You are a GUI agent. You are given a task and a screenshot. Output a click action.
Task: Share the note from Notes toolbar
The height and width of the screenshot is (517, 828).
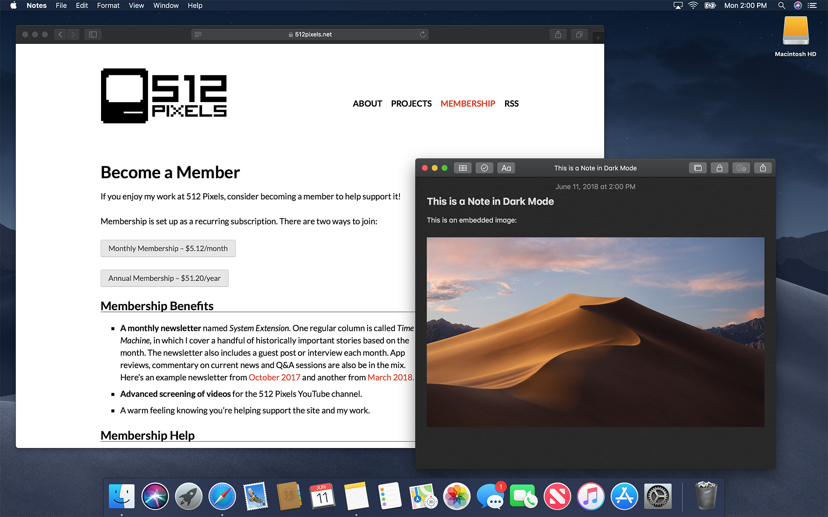(763, 168)
